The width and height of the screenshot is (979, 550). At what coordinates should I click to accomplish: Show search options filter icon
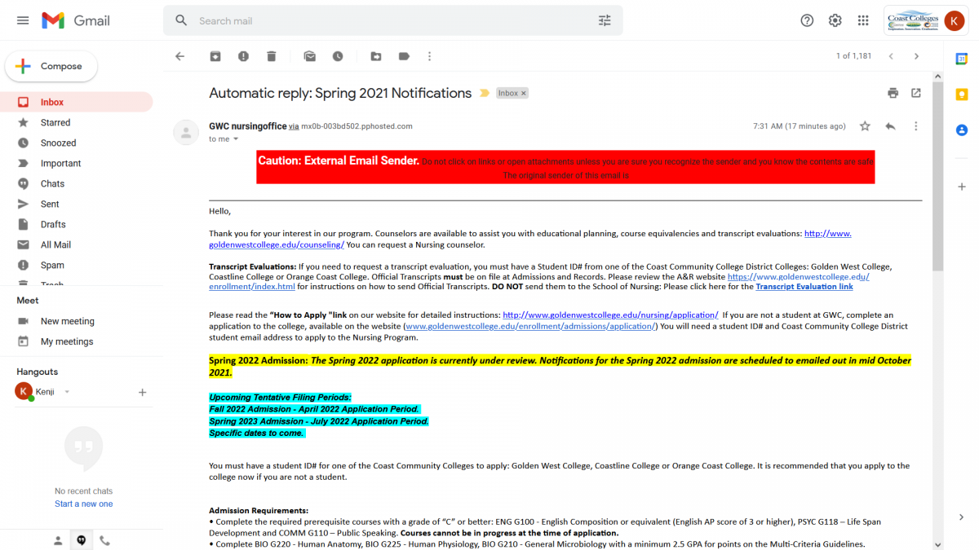pos(605,20)
